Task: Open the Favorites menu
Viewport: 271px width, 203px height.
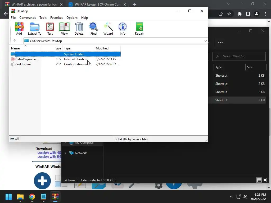Action: [x=56, y=18]
